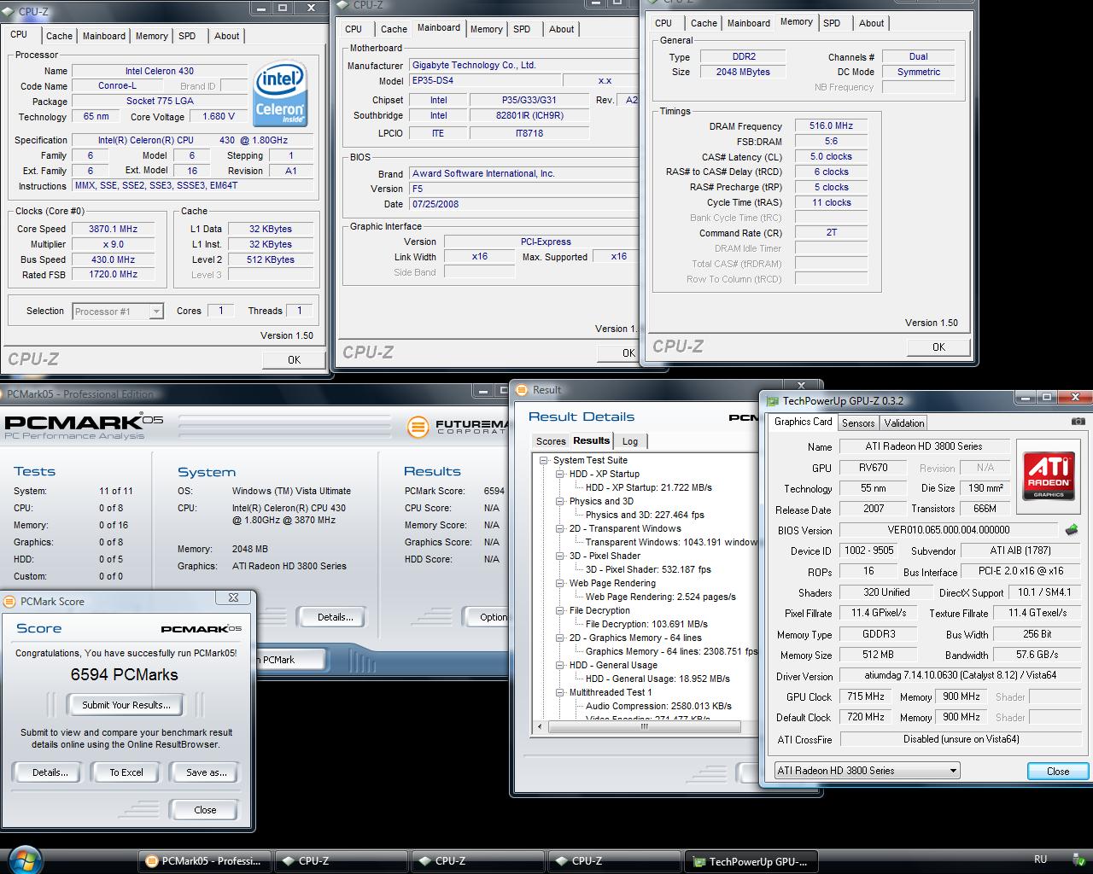Click the GPU Clock 715 MHz value

pyautogui.click(x=865, y=696)
